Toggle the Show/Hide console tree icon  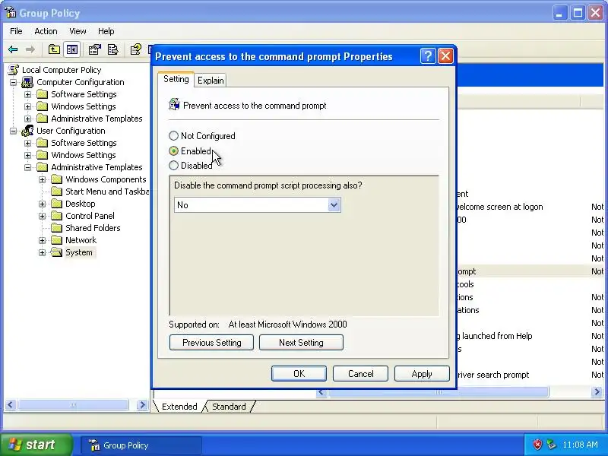point(72,49)
